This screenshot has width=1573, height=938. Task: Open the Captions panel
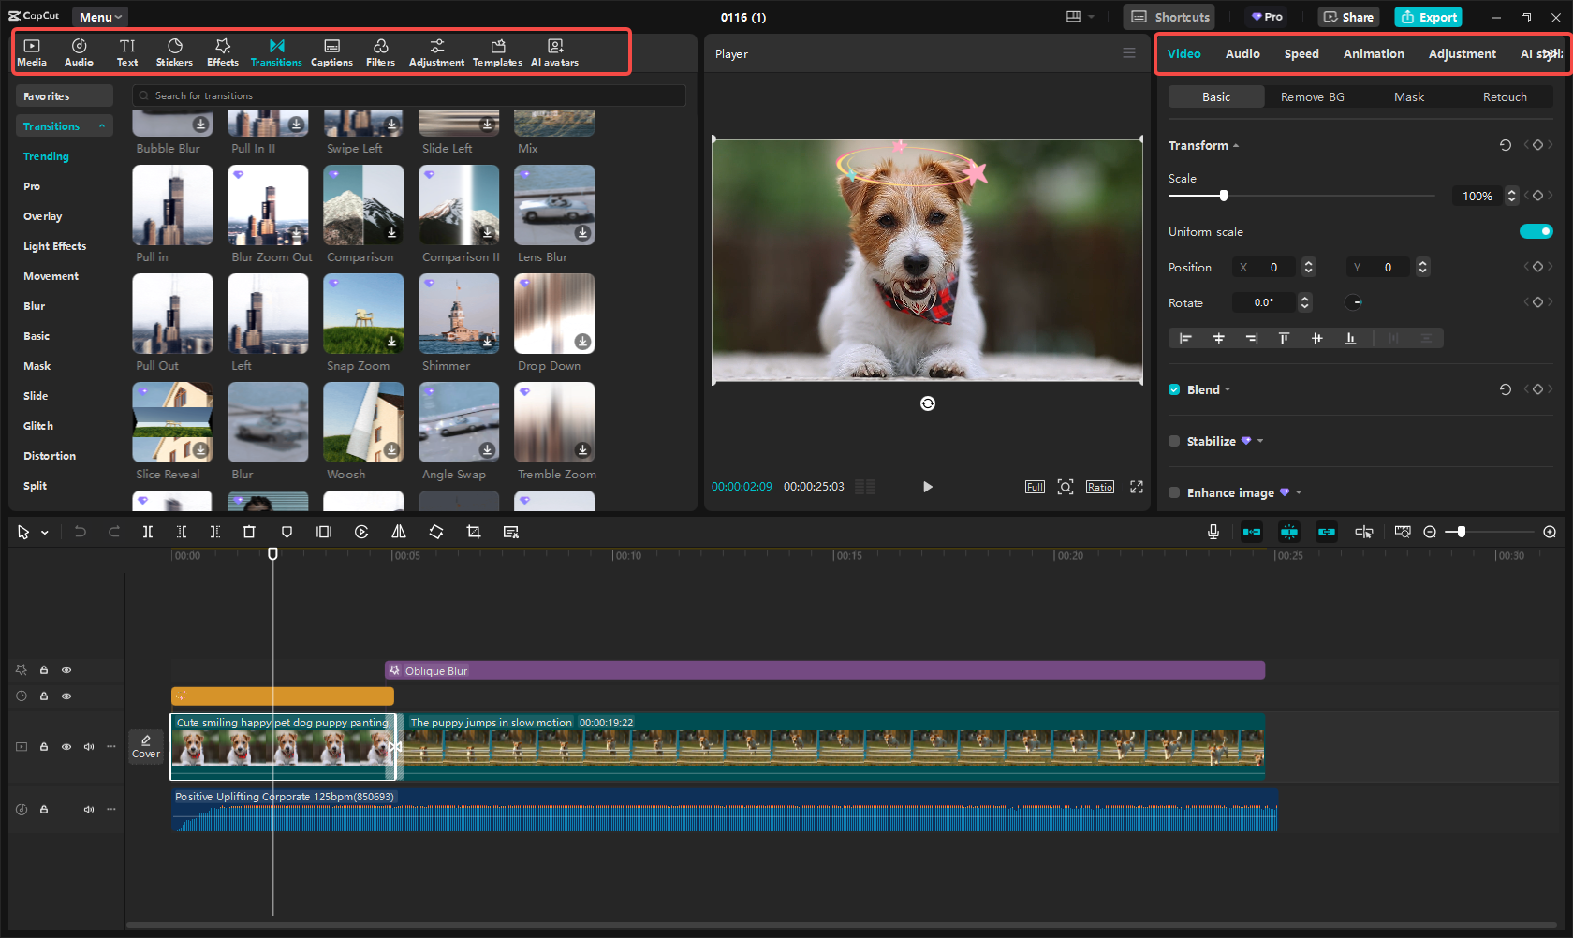coord(331,51)
